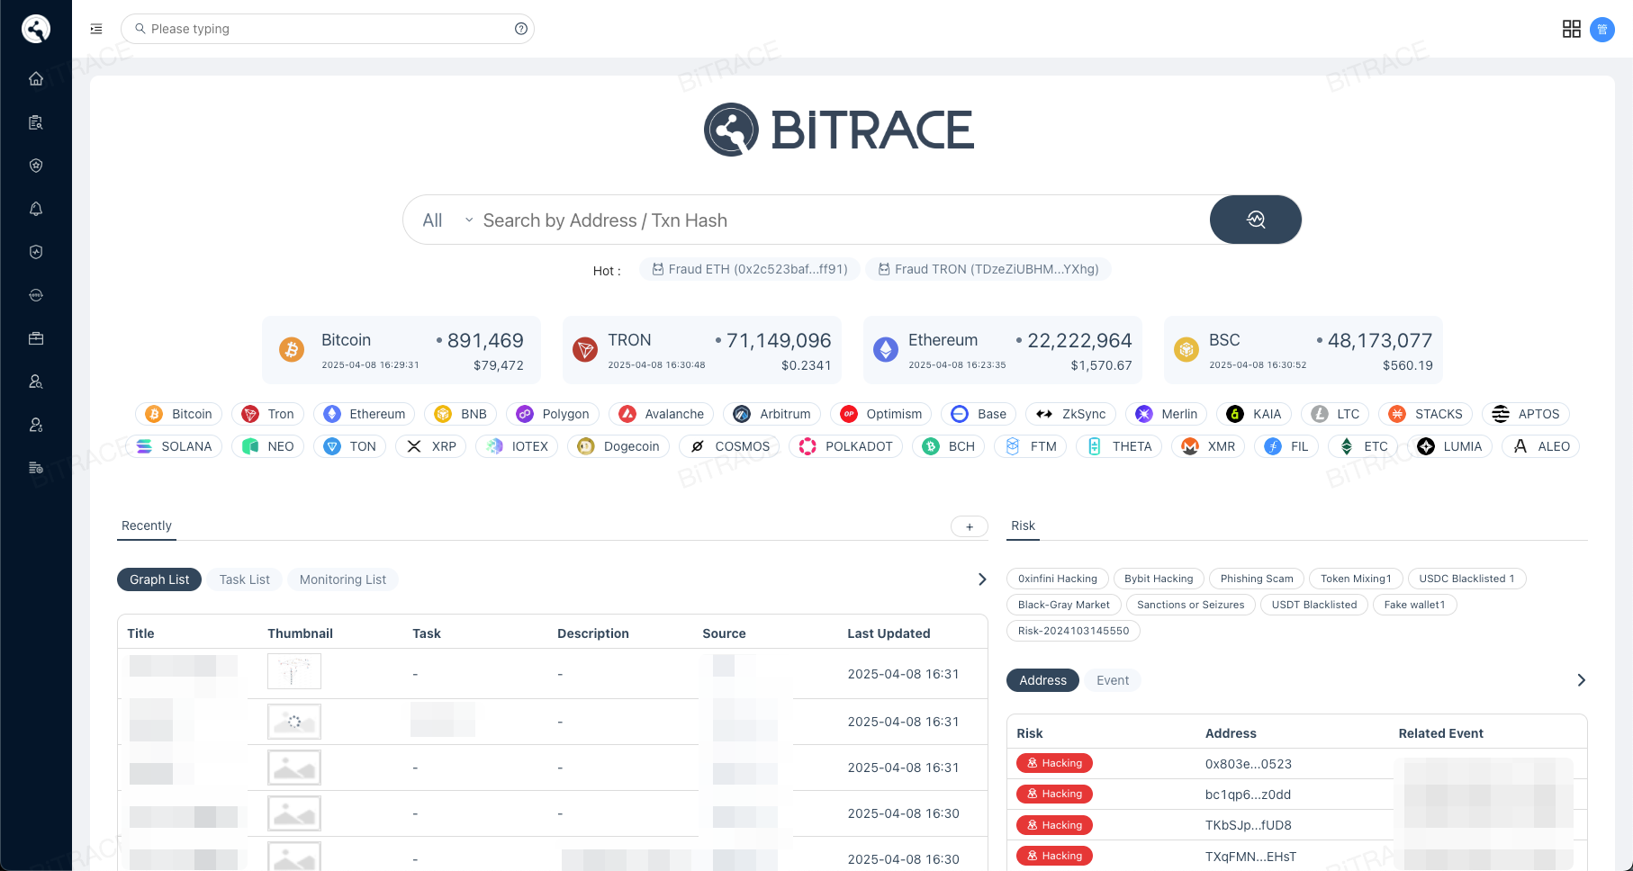1633x871 pixels.
Task: Focus the top Please typing search box
Action: point(327,29)
